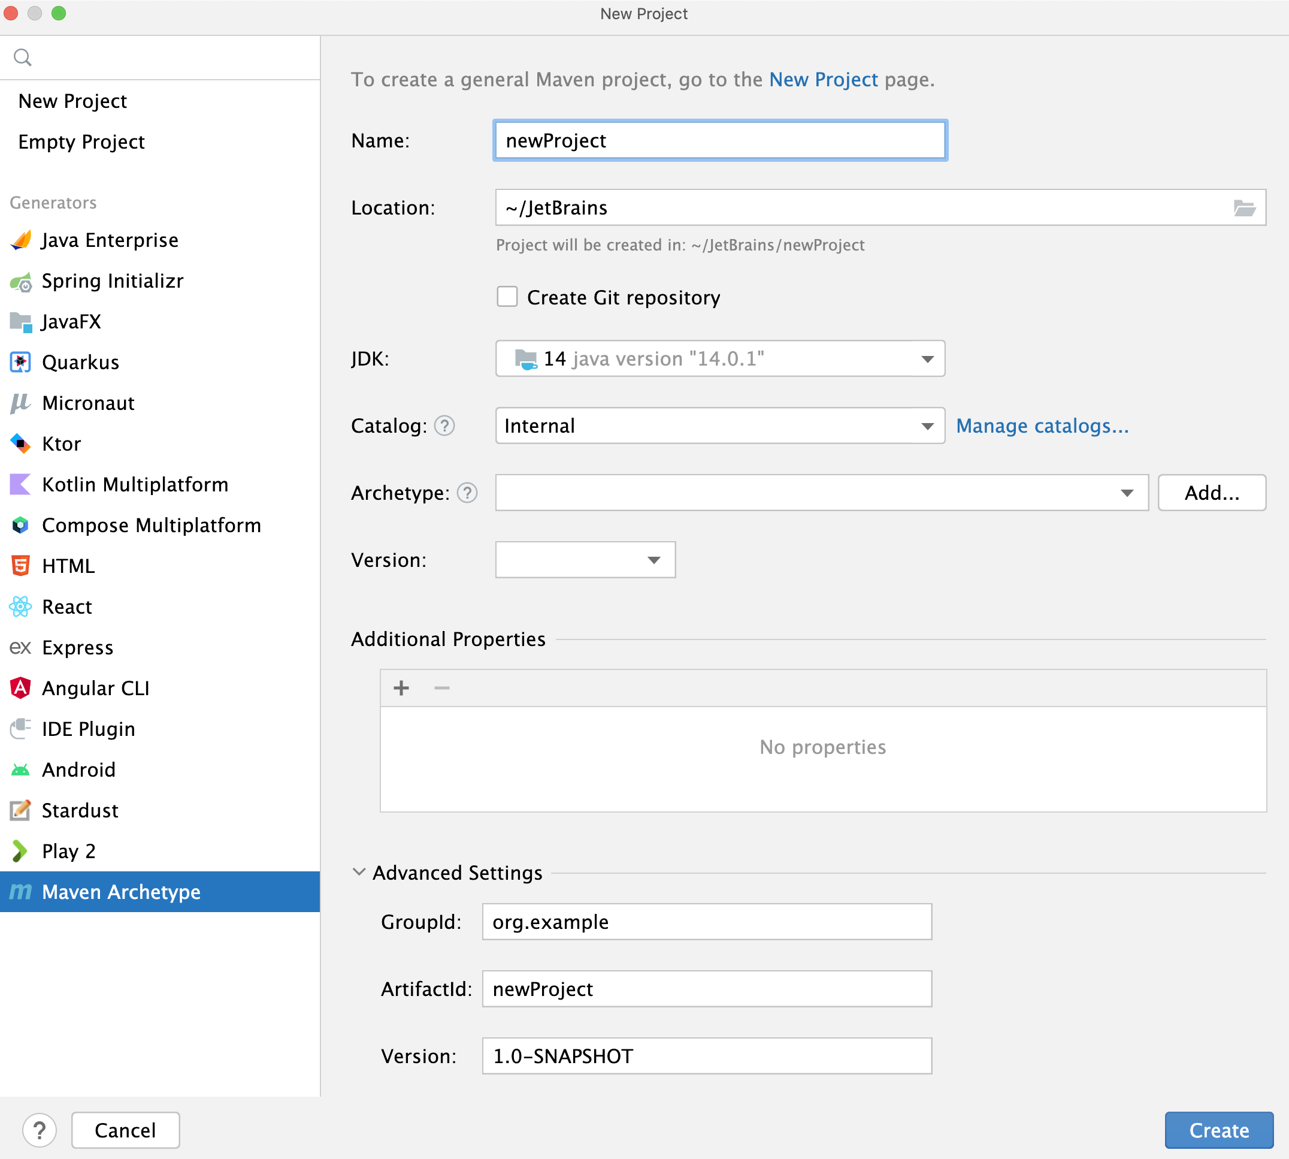The image size is (1289, 1159).
Task: Select Empty Project from sidebar
Action: point(83,141)
